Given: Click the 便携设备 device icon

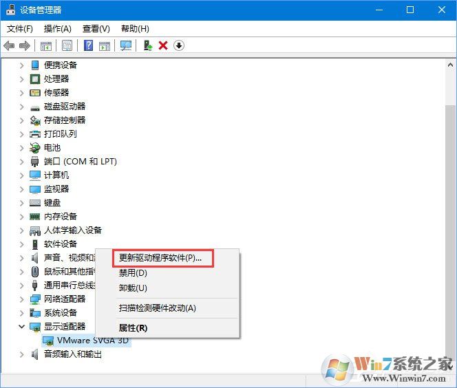Looking at the screenshot, I should point(35,65).
